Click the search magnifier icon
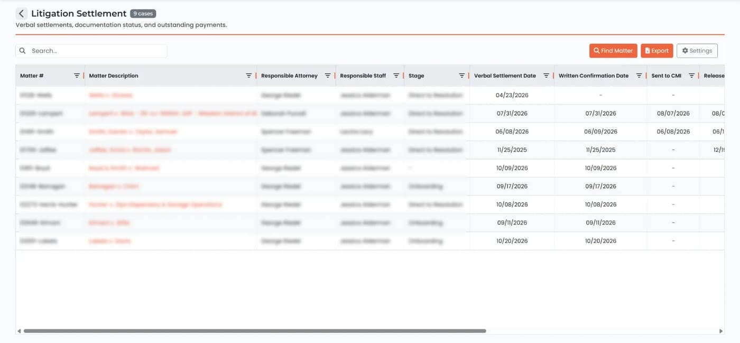 click(23, 51)
